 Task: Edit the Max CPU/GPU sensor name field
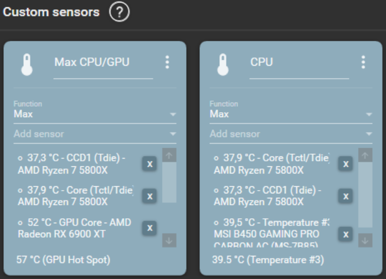click(102, 62)
